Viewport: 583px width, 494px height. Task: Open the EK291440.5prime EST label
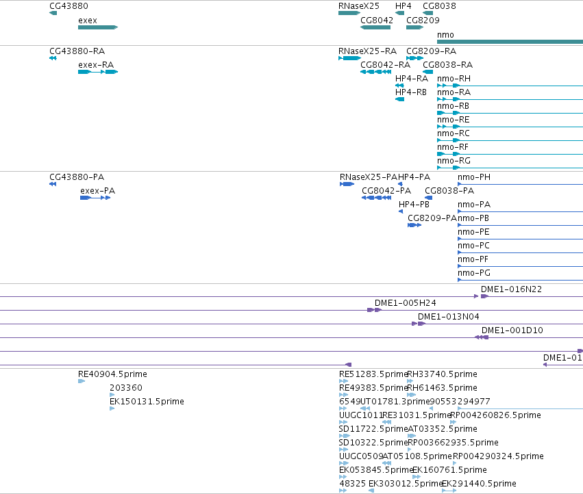479,484
